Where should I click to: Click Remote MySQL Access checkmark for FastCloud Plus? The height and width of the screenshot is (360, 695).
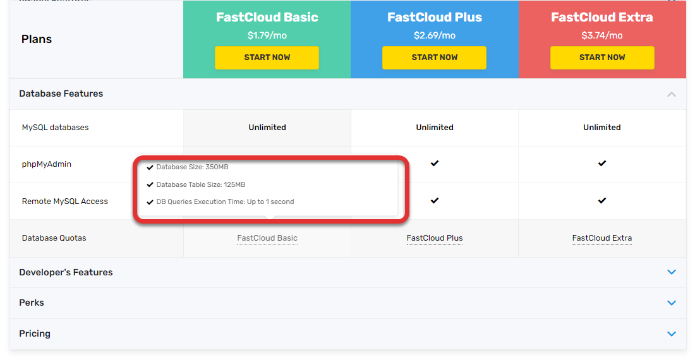pyautogui.click(x=435, y=201)
